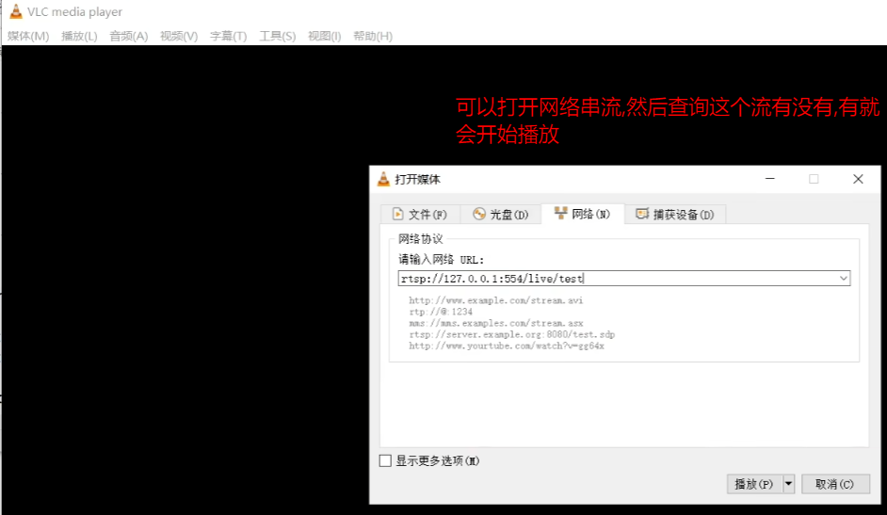Click example text mms://mms.examples.com/stream.asx

[x=496, y=323]
